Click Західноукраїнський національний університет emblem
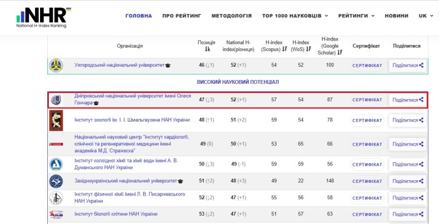This screenshot has width=439, height=224. tap(56, 181)
